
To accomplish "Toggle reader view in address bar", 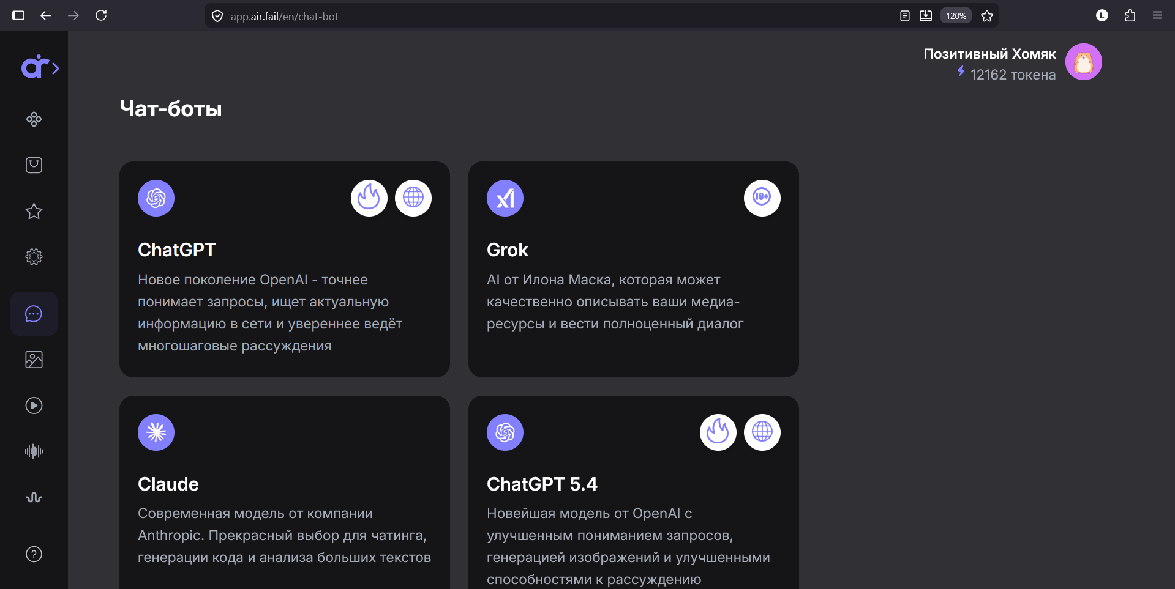I will tap(905, 16).
